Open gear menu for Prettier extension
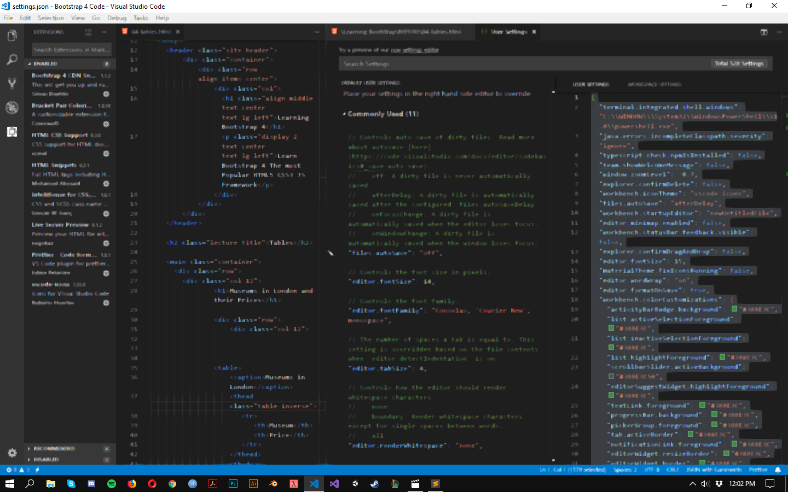 [x=106, y=273]
